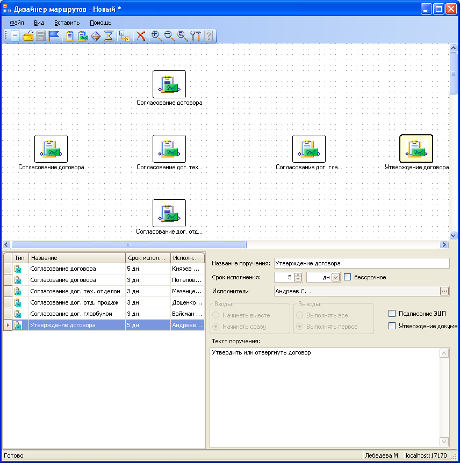The width and height of the screenshot is (460, 463).
Task: Insert a condition diamond block
Action: 96,37
